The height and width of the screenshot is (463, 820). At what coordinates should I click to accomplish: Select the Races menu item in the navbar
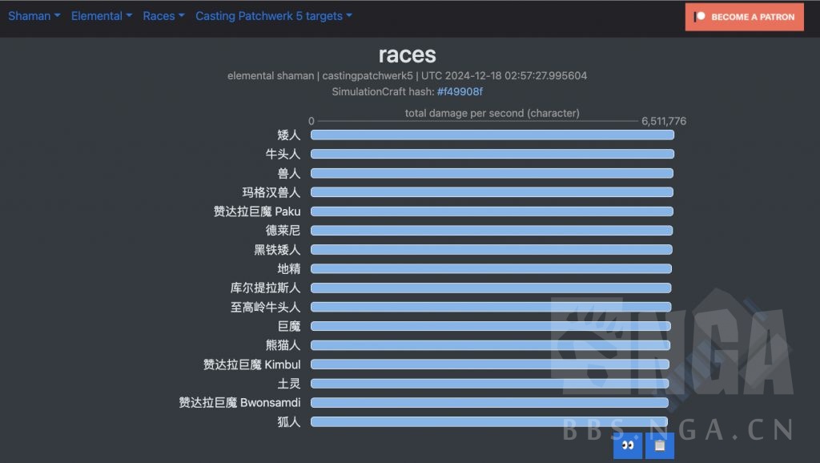[x=163, y=15]
